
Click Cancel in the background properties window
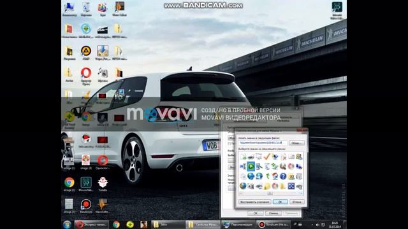(273, 213)
